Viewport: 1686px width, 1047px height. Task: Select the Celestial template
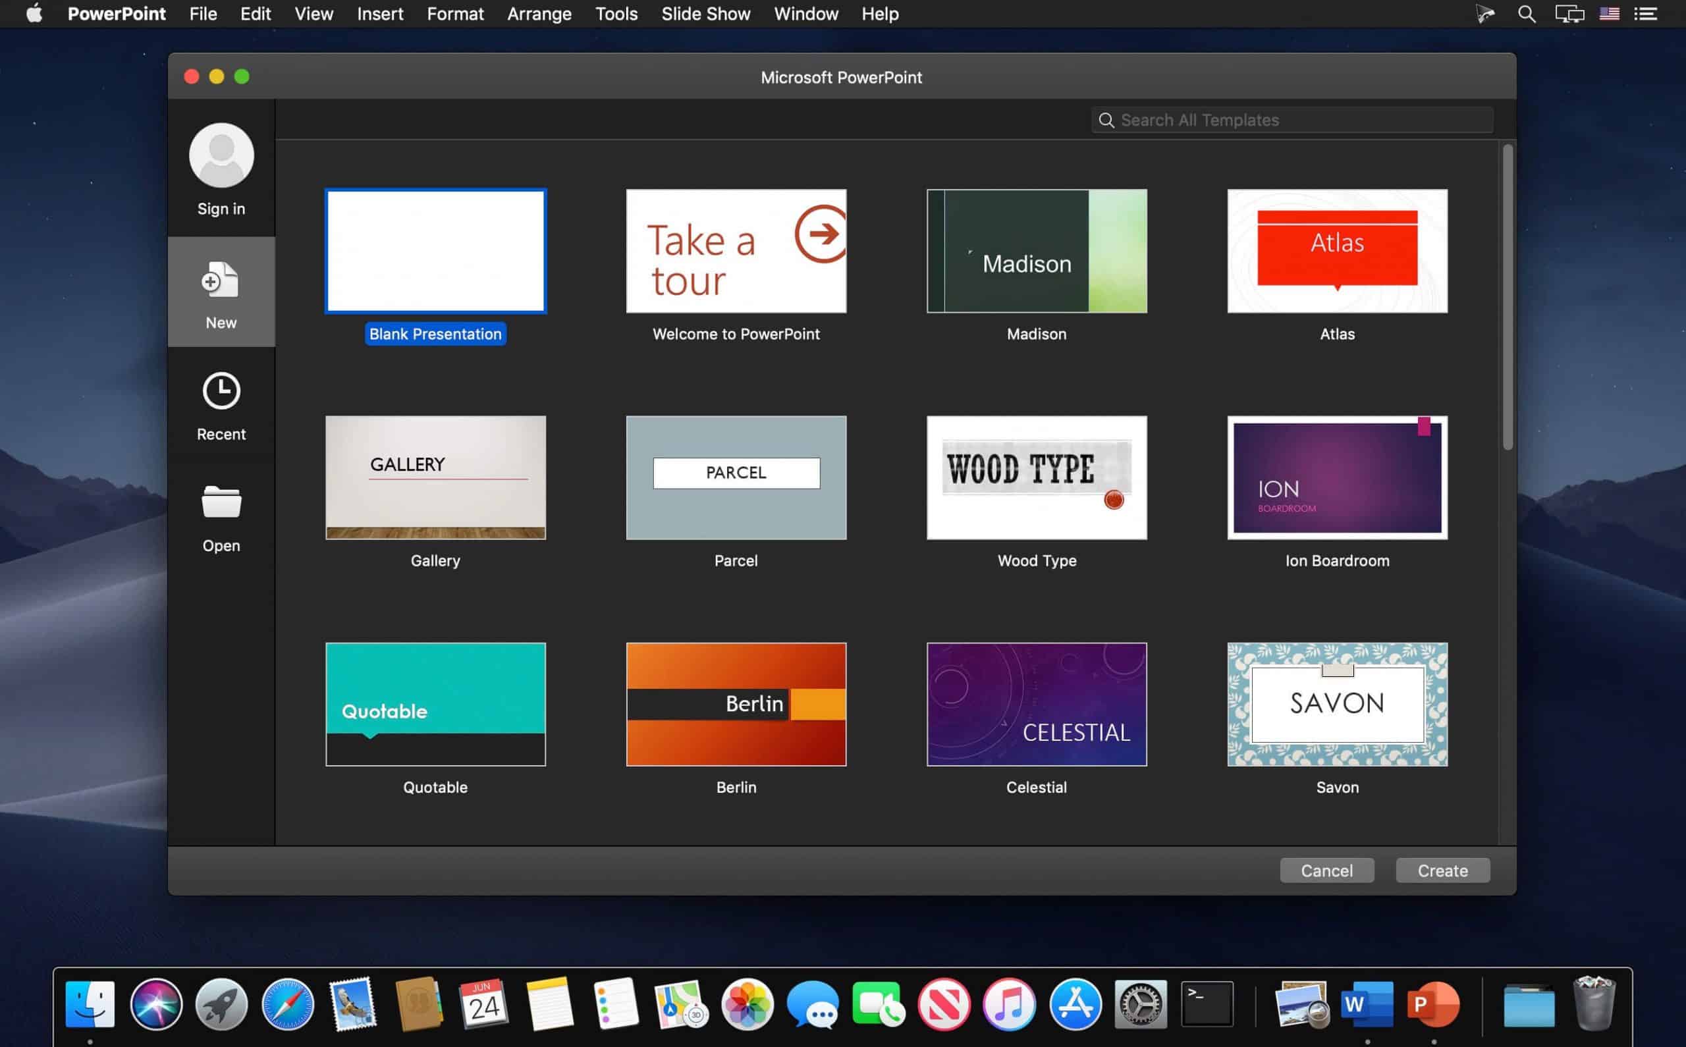(x=1036, y=703)
